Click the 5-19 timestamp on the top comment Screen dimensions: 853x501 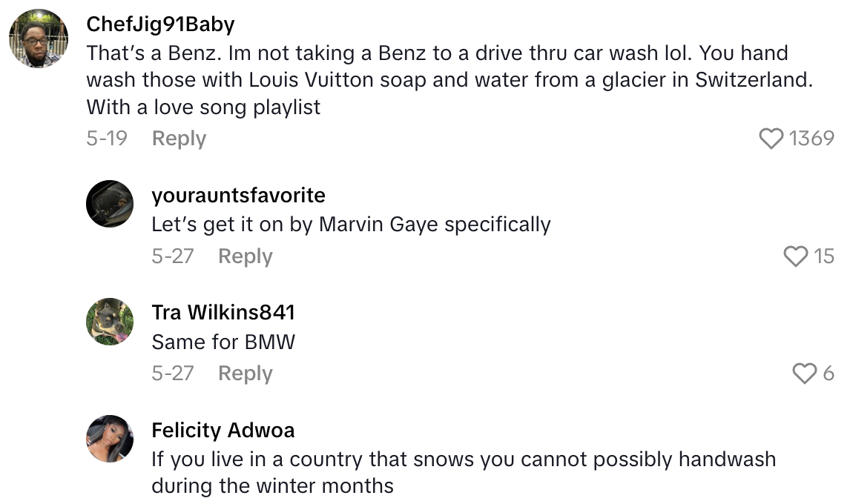click(x=107, y=139)
